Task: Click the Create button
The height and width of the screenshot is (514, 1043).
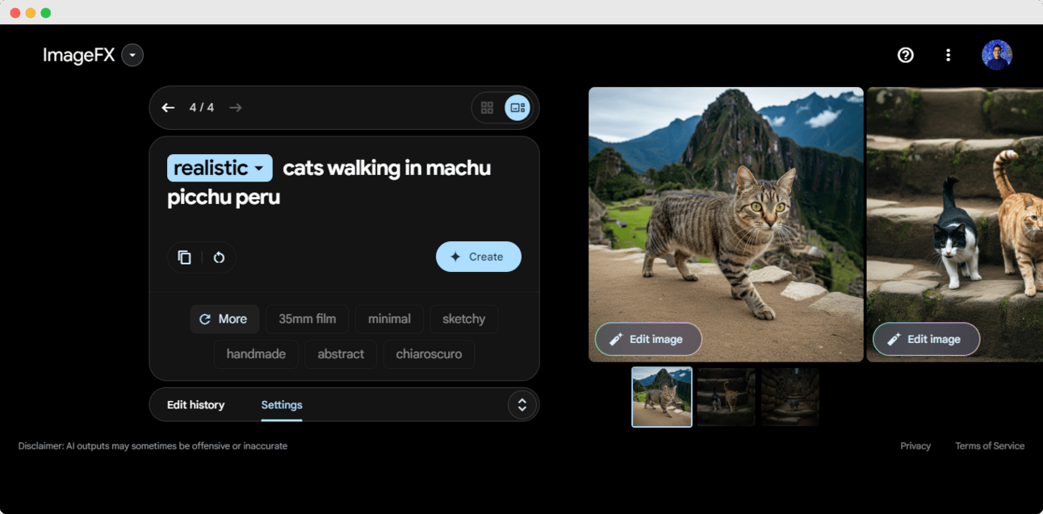Action: [479, 257]
